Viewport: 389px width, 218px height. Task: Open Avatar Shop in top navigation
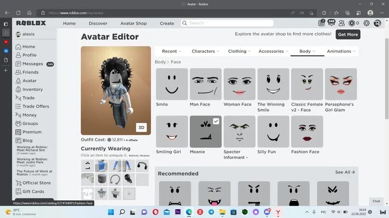[x=134, y=23]
